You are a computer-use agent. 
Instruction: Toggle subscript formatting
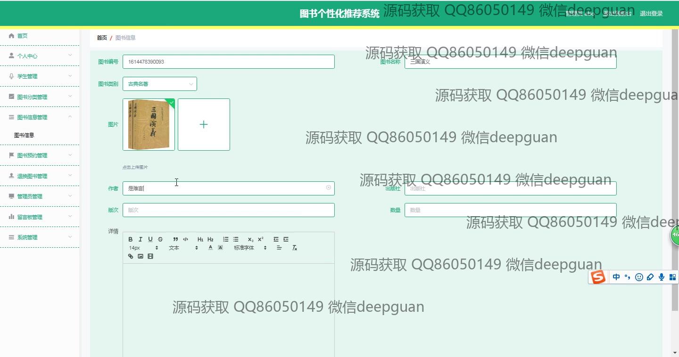click(x=250, y=239)
